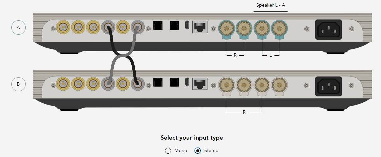
Task: Click the R label under device A terminals
Action: (x=235, y=55)
